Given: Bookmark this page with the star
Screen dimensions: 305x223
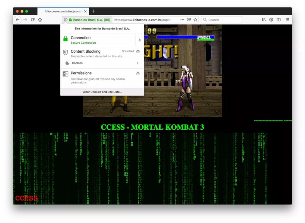Looking at the screenshot, I should [x=195, y=20].
